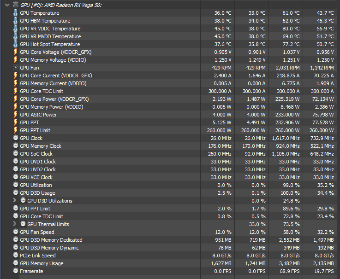340x279 pixels.
Task: Click the lightning icon for GPU Memory Power
Action: pyautogui.click(x=15, y=107)
